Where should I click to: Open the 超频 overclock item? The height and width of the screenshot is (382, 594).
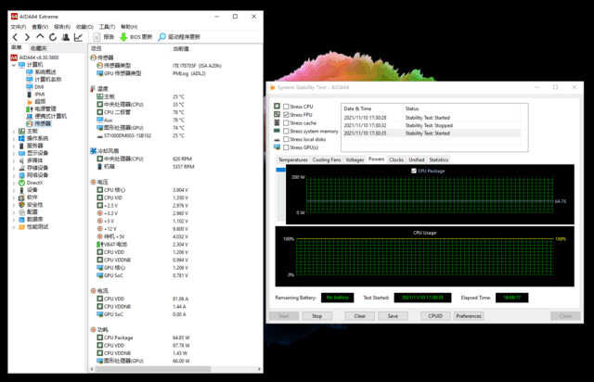pos(36,101)
